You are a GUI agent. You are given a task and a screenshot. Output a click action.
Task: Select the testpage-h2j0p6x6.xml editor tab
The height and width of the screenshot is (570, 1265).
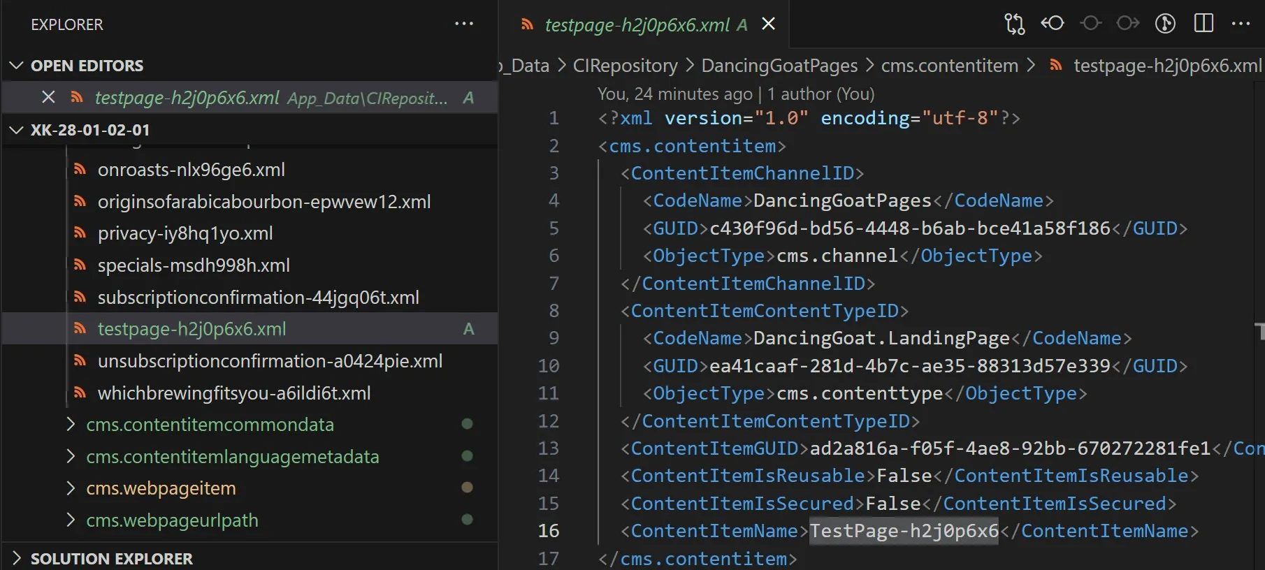tap(645, 24)
